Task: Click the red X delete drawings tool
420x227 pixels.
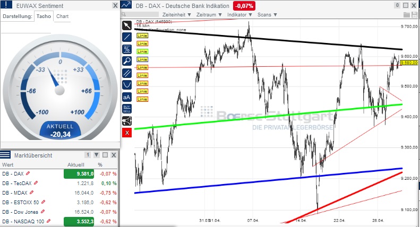Action: click(127, 133)
